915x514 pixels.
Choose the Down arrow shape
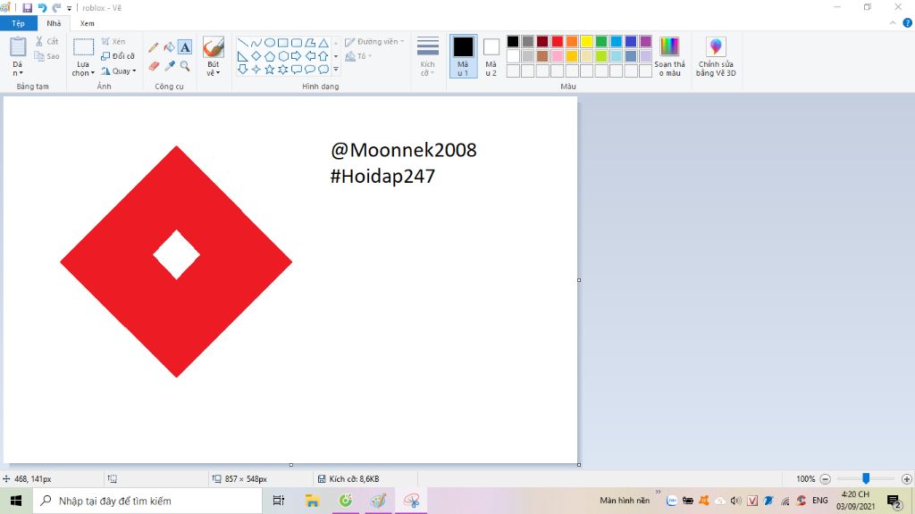click(243, 70)
